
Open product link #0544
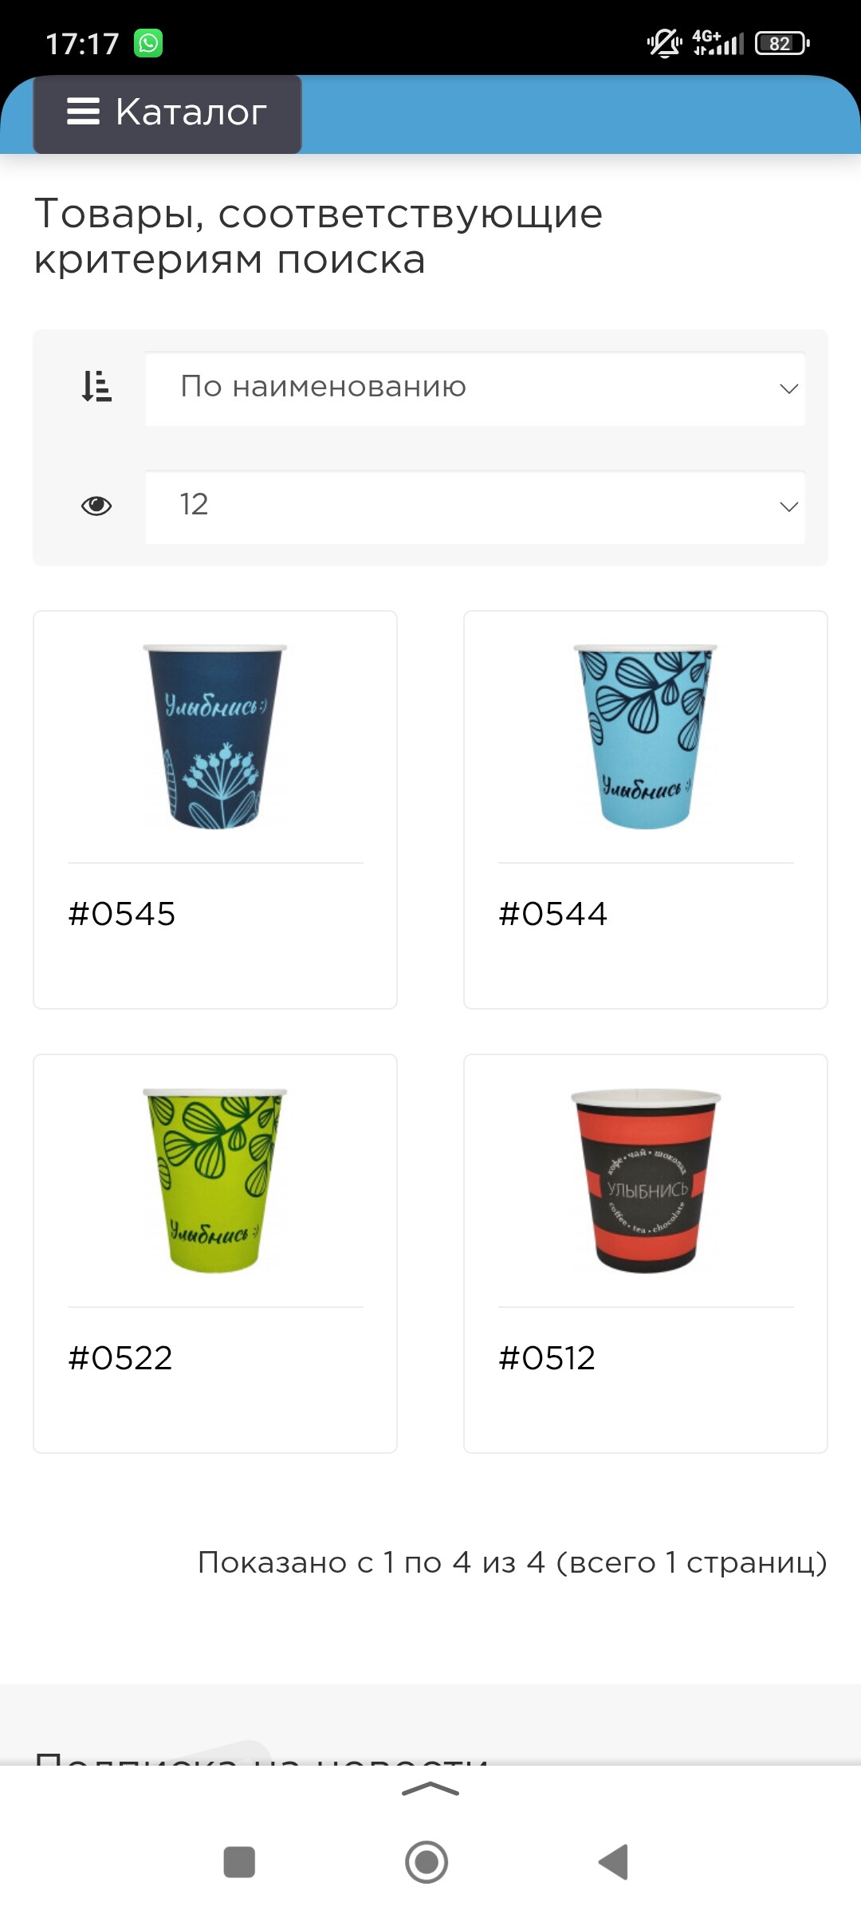[x=552, y=914]
